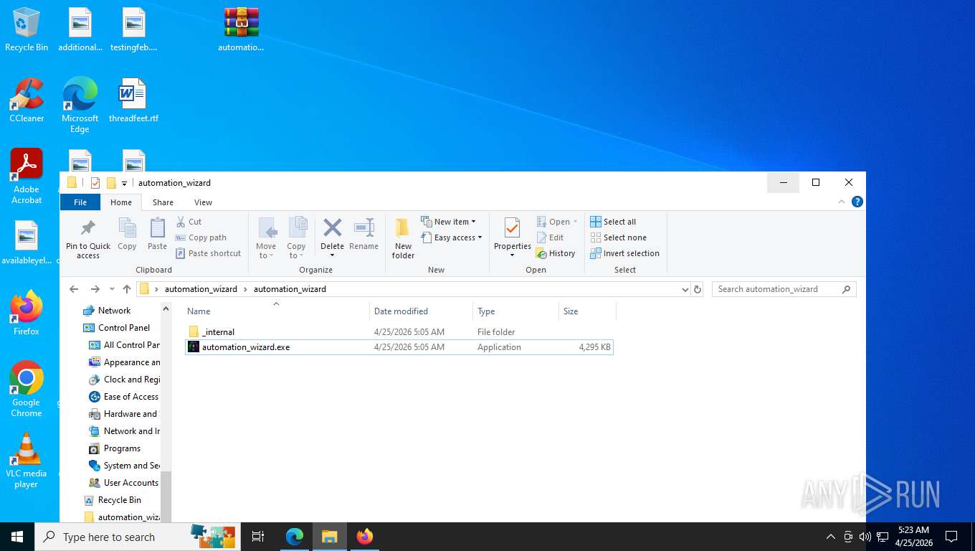
Task: Click Select none in ribbon
Action: coord(618,237)
